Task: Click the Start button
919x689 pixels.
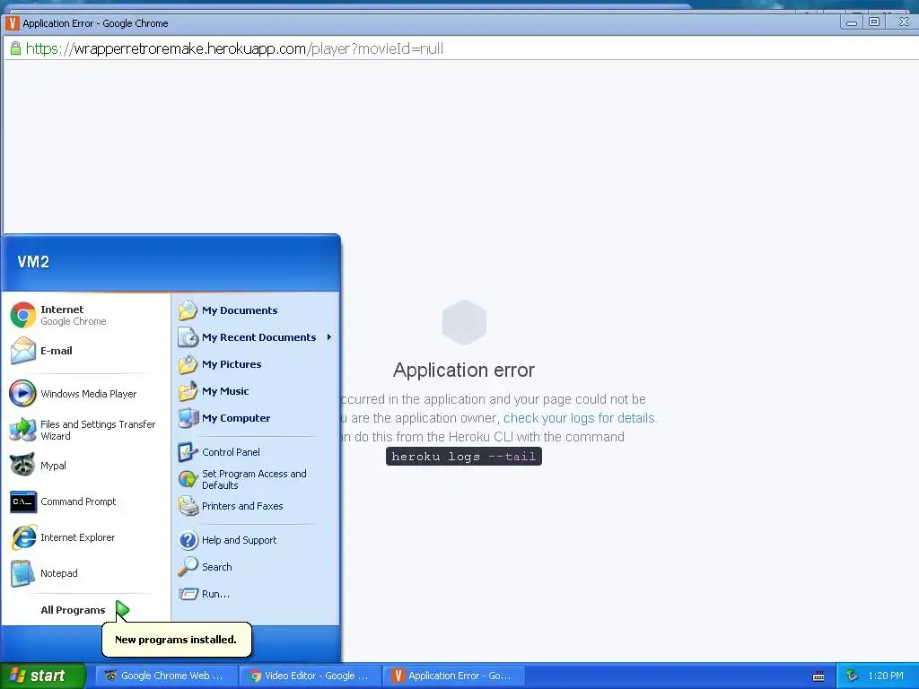Action: point(43,676)
